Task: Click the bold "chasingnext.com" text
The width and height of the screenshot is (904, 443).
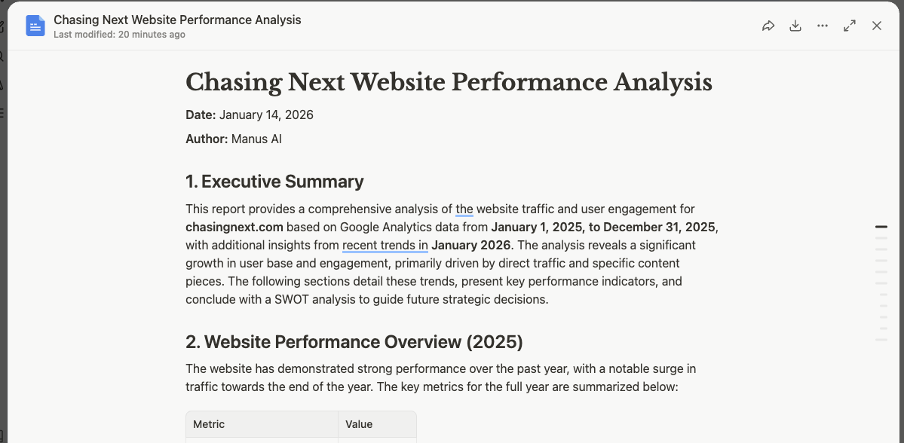Action: (234, 227)
